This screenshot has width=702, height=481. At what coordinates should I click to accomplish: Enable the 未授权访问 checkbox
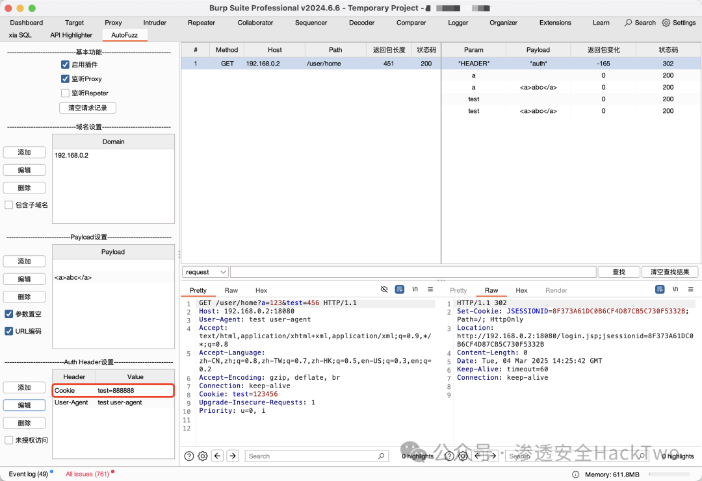point(8,440)
